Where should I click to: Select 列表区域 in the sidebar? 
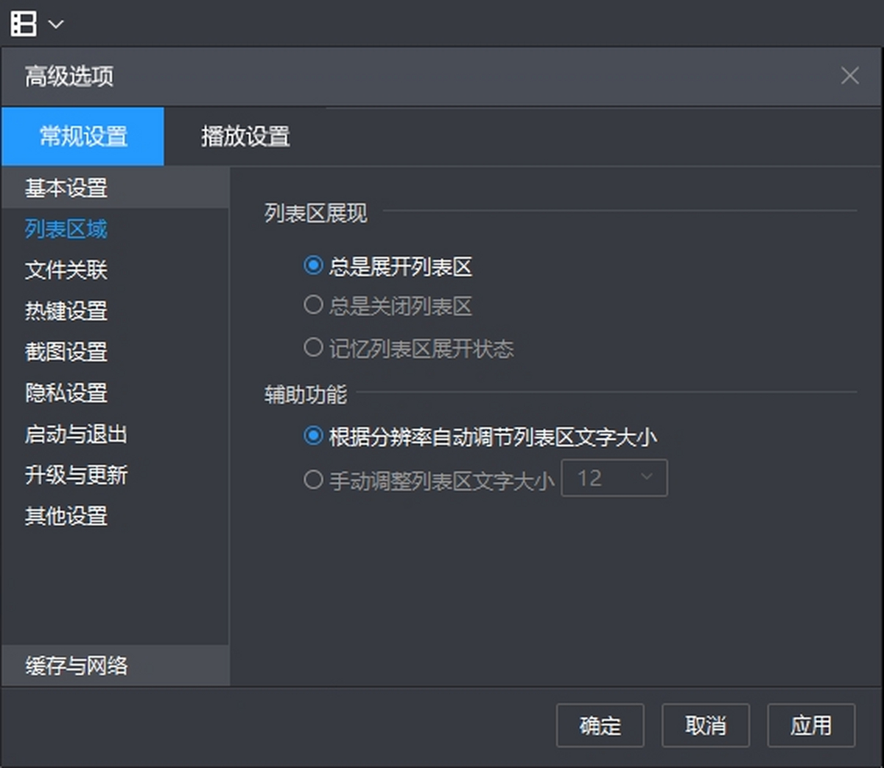(66, 229)
